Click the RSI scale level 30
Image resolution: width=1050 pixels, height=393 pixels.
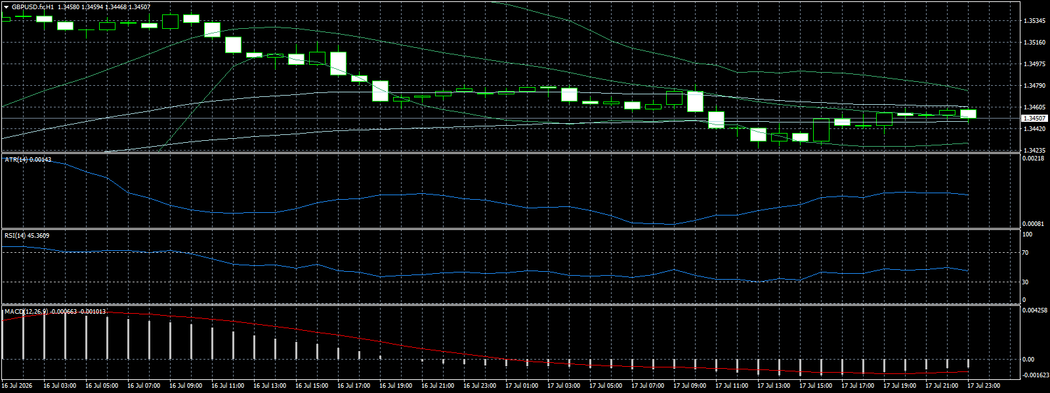(1026, 282)
